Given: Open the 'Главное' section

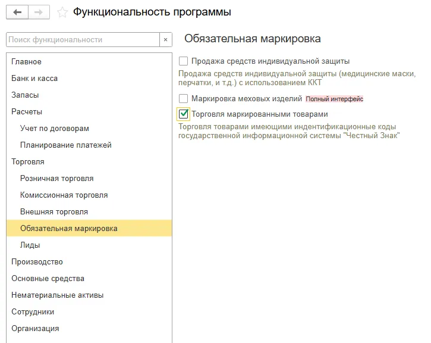Looking at the screenshot, I should pos(89,62).
